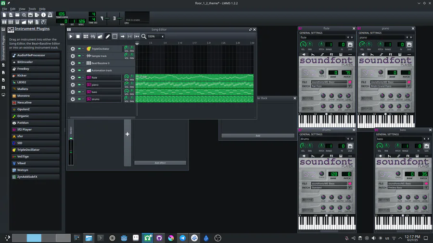
Task: Play the song in Song-Editor
Action: click(71, 36)
